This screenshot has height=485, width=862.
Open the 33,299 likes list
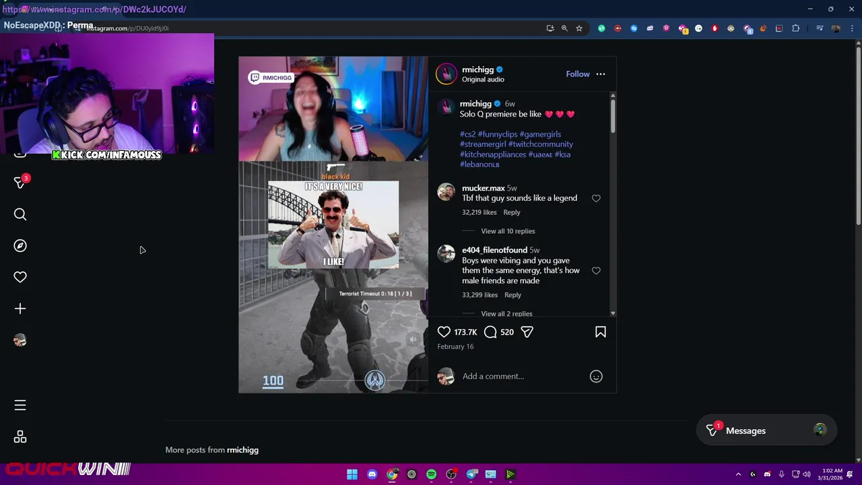[x=480, y=295]
